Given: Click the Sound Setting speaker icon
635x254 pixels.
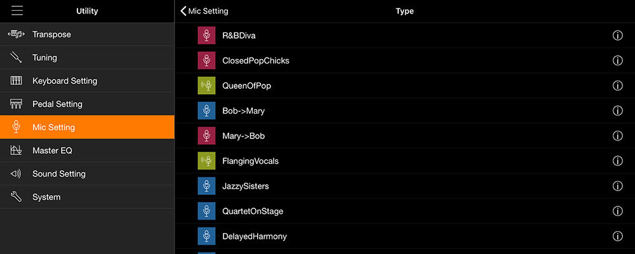Looking at the screenshot, I should coord(17,174).
